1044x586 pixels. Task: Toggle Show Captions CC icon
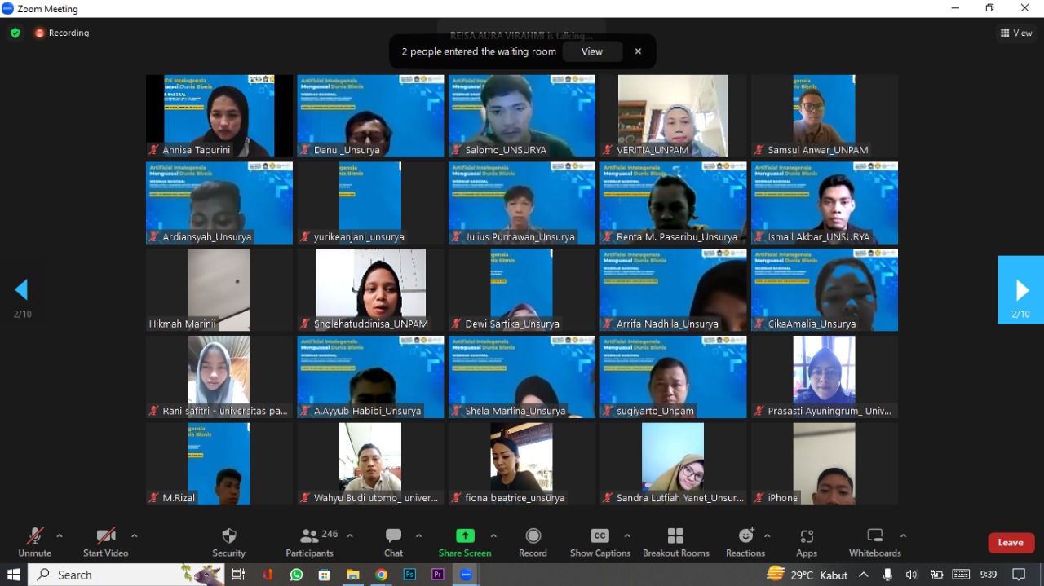point(599,535)
